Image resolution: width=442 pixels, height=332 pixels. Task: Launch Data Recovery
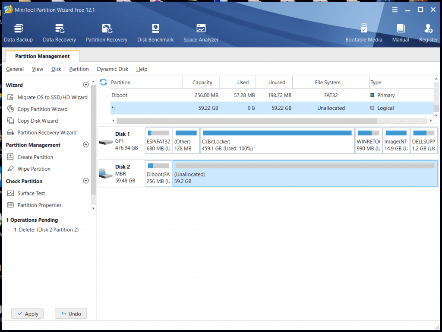click(59, 33)
